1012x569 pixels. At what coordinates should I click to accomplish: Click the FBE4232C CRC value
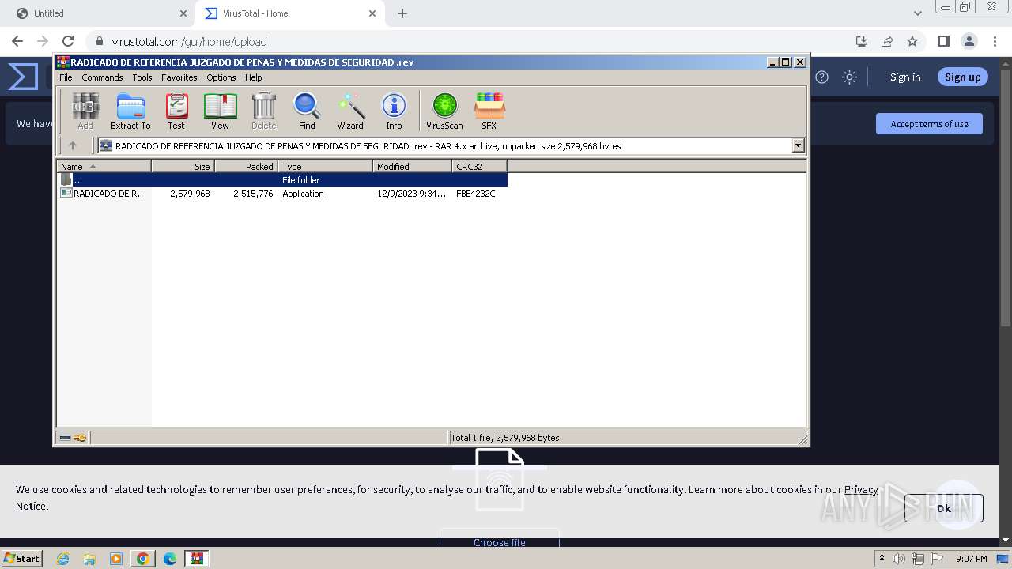(x=476, y=194)
